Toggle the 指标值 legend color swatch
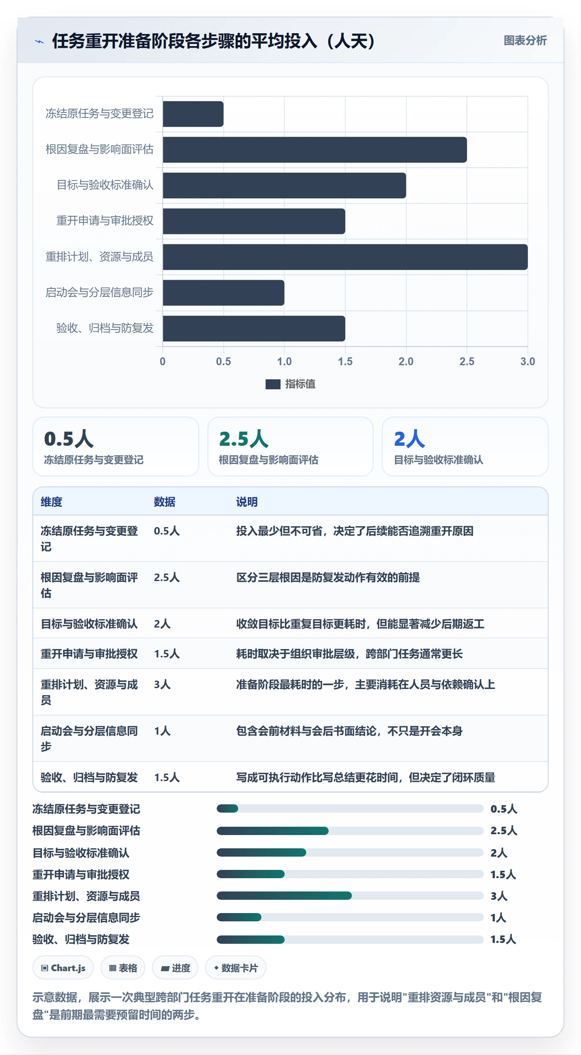Viewport: 581px width, 1055px height. (273, 384)
